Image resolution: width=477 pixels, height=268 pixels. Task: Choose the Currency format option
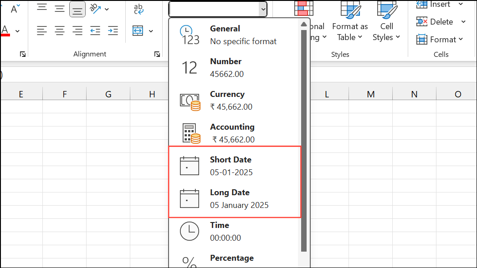[x=228, y=100]
